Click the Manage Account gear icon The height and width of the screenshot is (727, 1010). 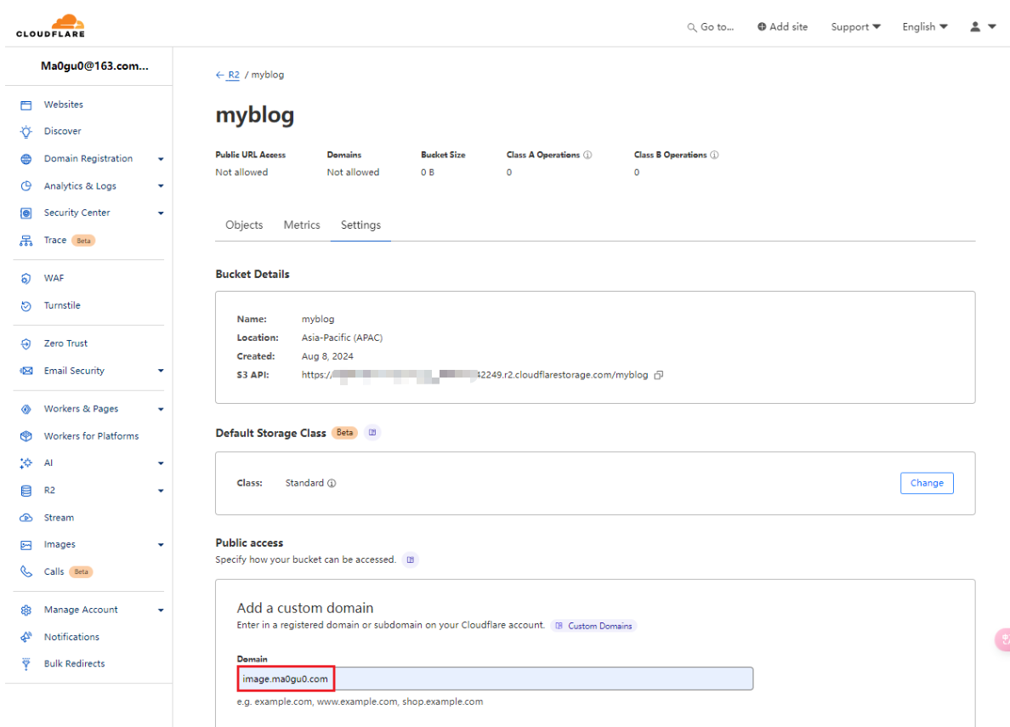tap(26, 611)
